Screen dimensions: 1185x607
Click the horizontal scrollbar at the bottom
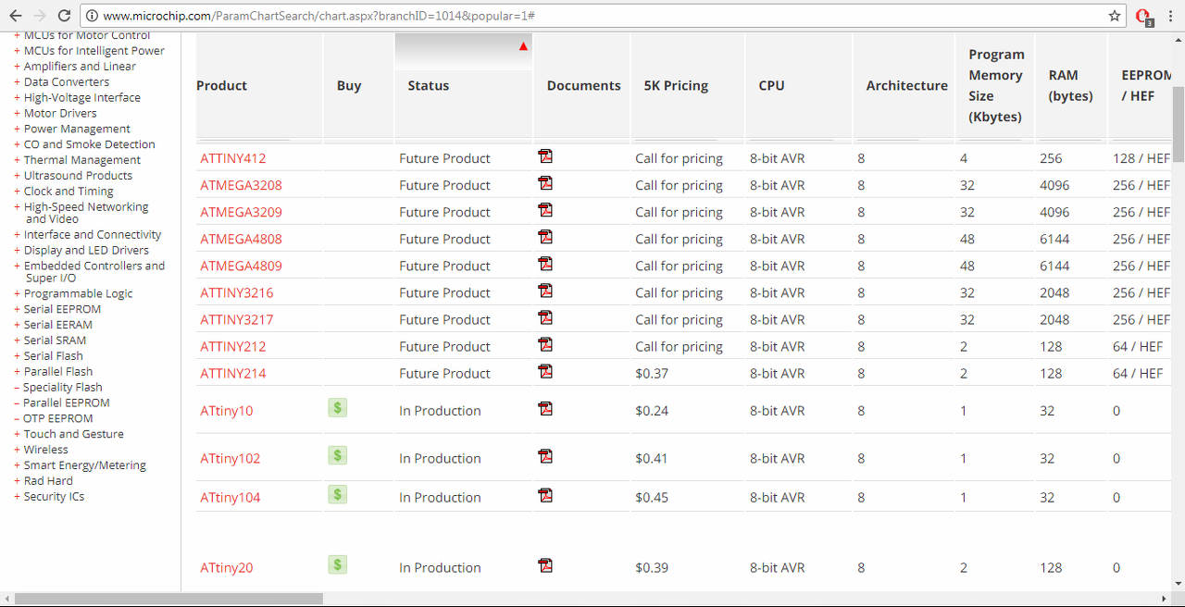(168, 599)
